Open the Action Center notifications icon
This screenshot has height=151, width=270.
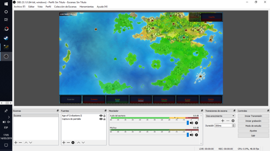pyautogui.click(x=6, y=145)
